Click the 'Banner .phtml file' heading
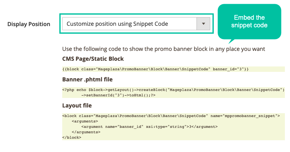The image size is (290, 152). [87, 79]
